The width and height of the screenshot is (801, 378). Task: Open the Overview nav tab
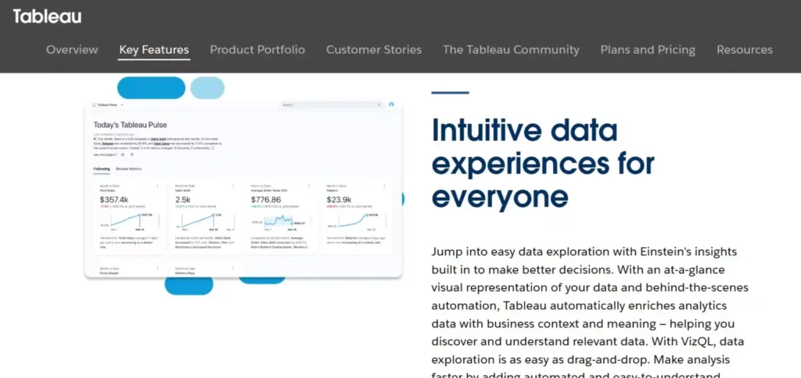click(72, 49)
